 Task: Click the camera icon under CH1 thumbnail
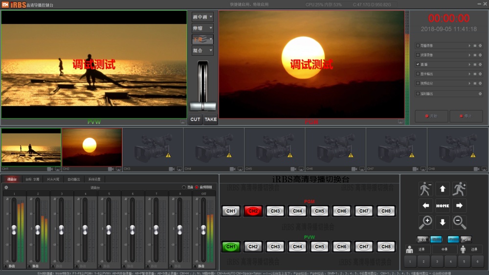tap(49, 169)
